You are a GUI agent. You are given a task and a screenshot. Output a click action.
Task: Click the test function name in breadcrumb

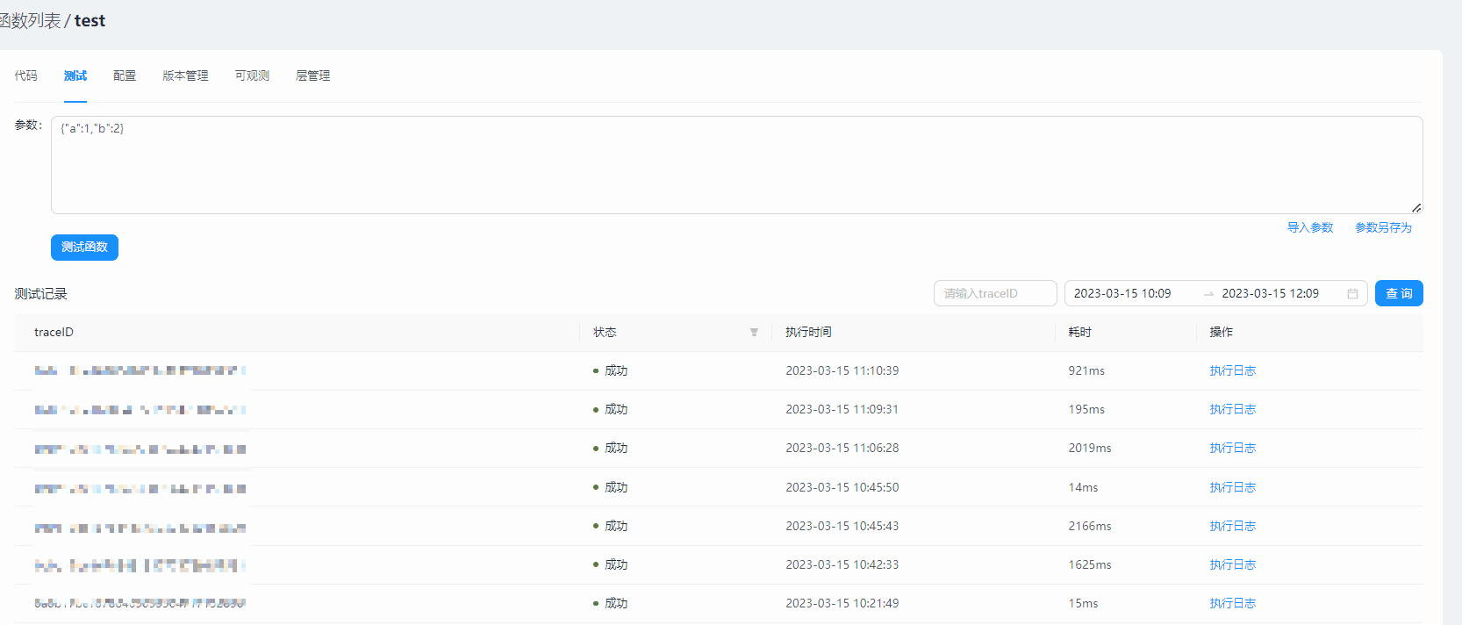(90, 20)
